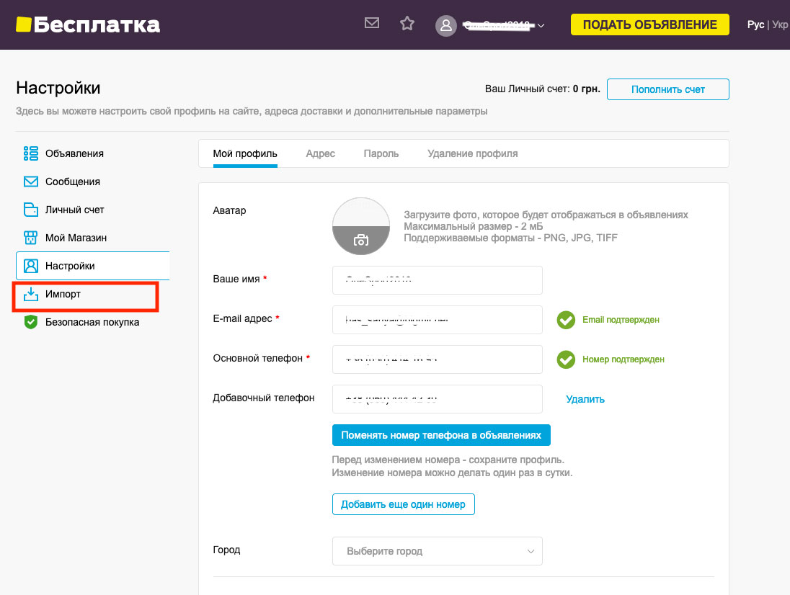Click the camera icon on avatar
Screen dimensions: 790x595
[x=361, y=241]
